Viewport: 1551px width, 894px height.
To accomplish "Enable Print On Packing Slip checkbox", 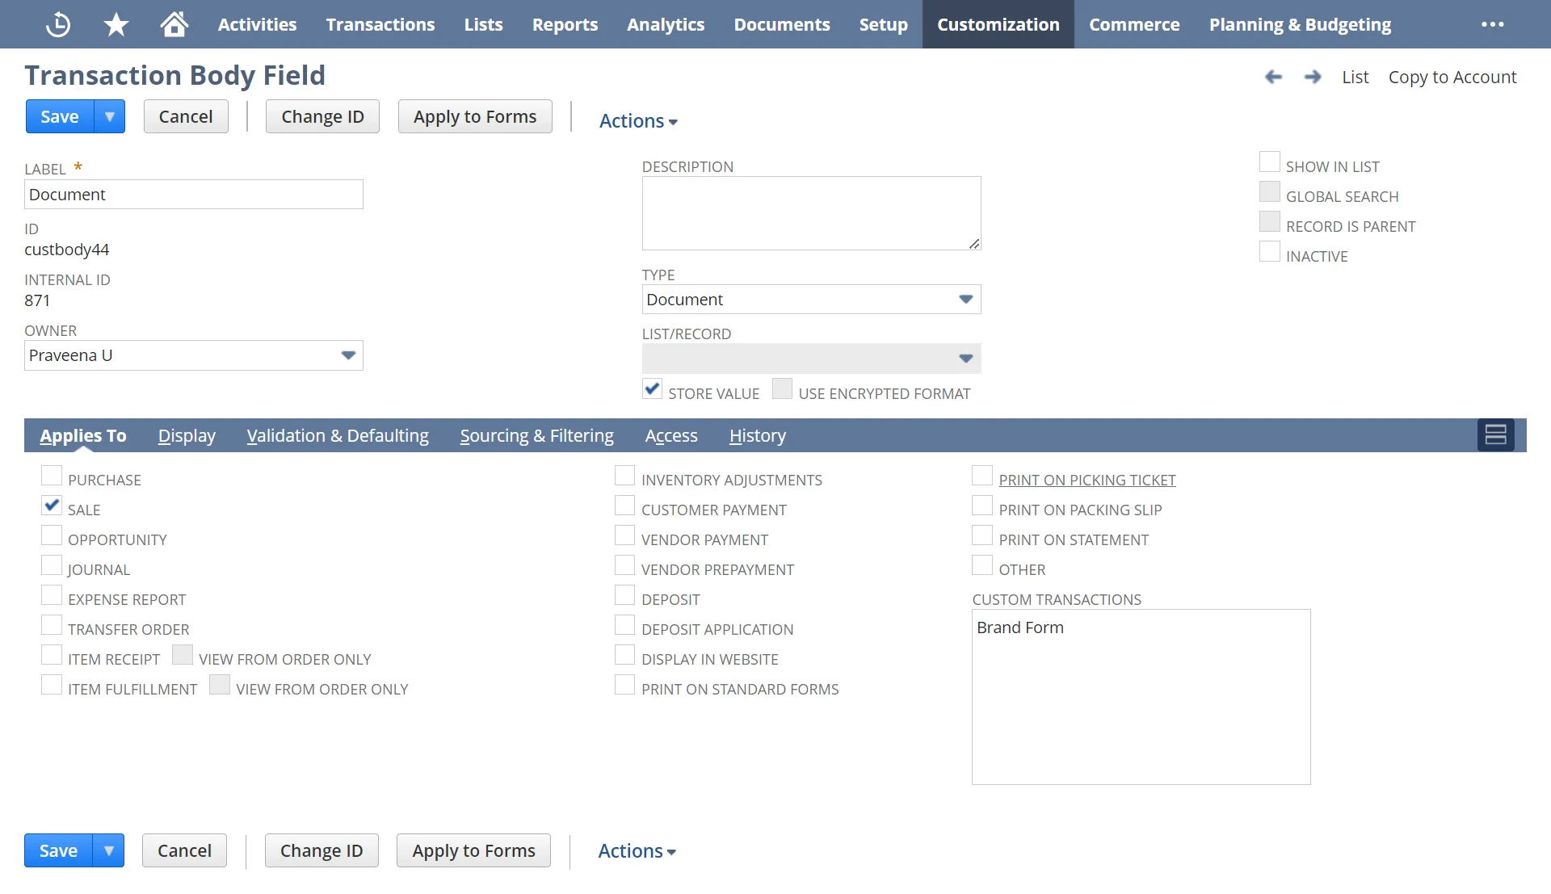I will point(982,506).
